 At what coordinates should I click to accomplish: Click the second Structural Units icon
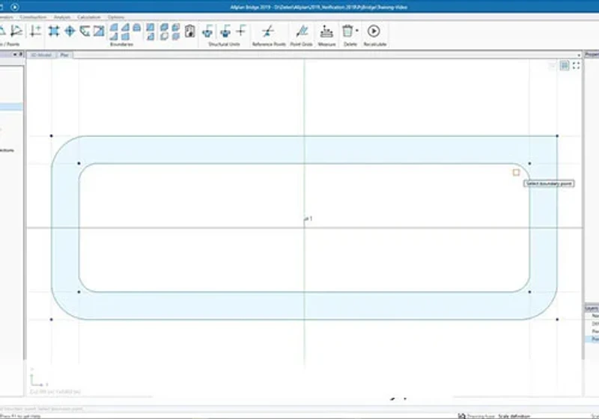click(225, 31)
